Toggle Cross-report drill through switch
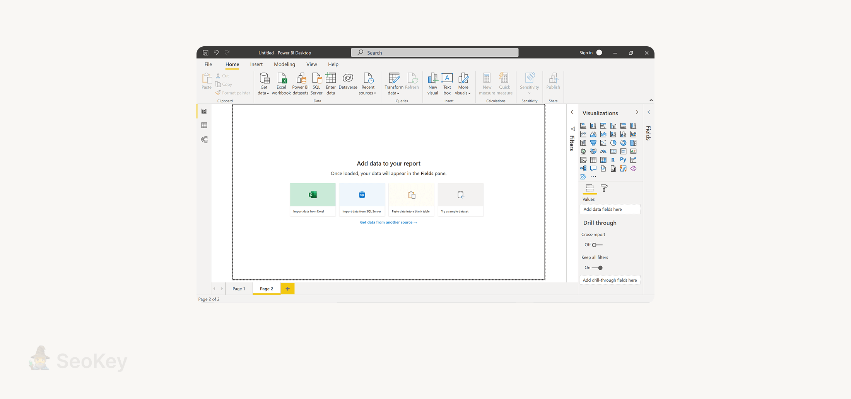Viewport: 851px width, 399px height. (x=597, y=245)
